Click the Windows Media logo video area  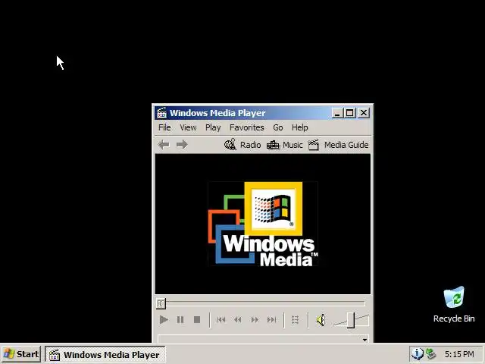coord(263,224)
